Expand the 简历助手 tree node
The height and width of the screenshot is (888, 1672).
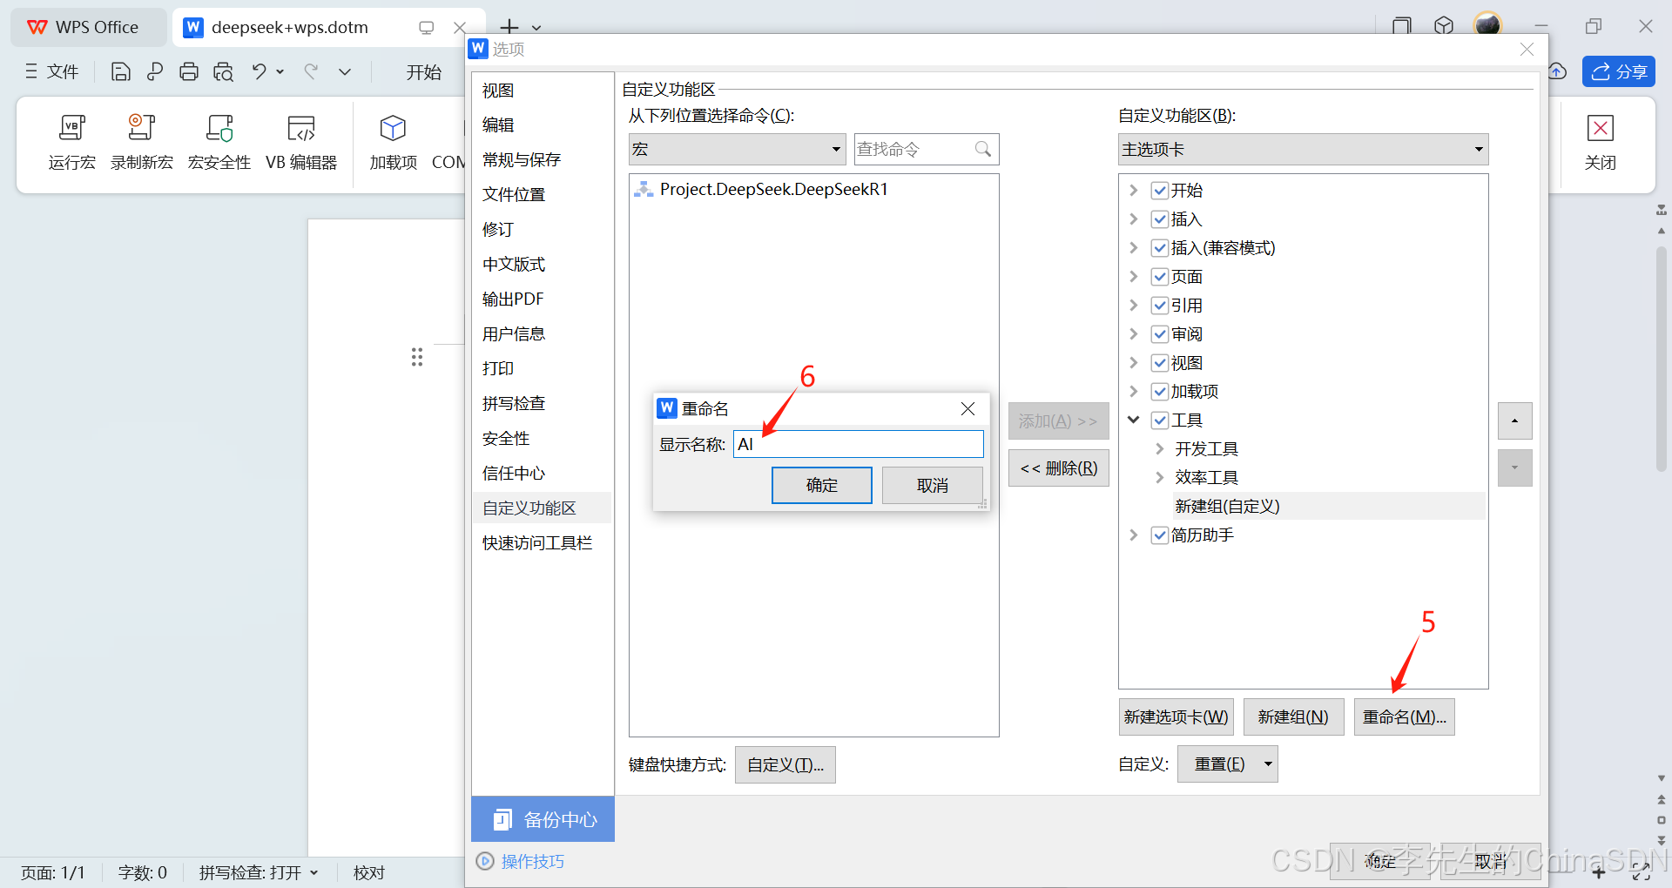(x=1133, y=535)
